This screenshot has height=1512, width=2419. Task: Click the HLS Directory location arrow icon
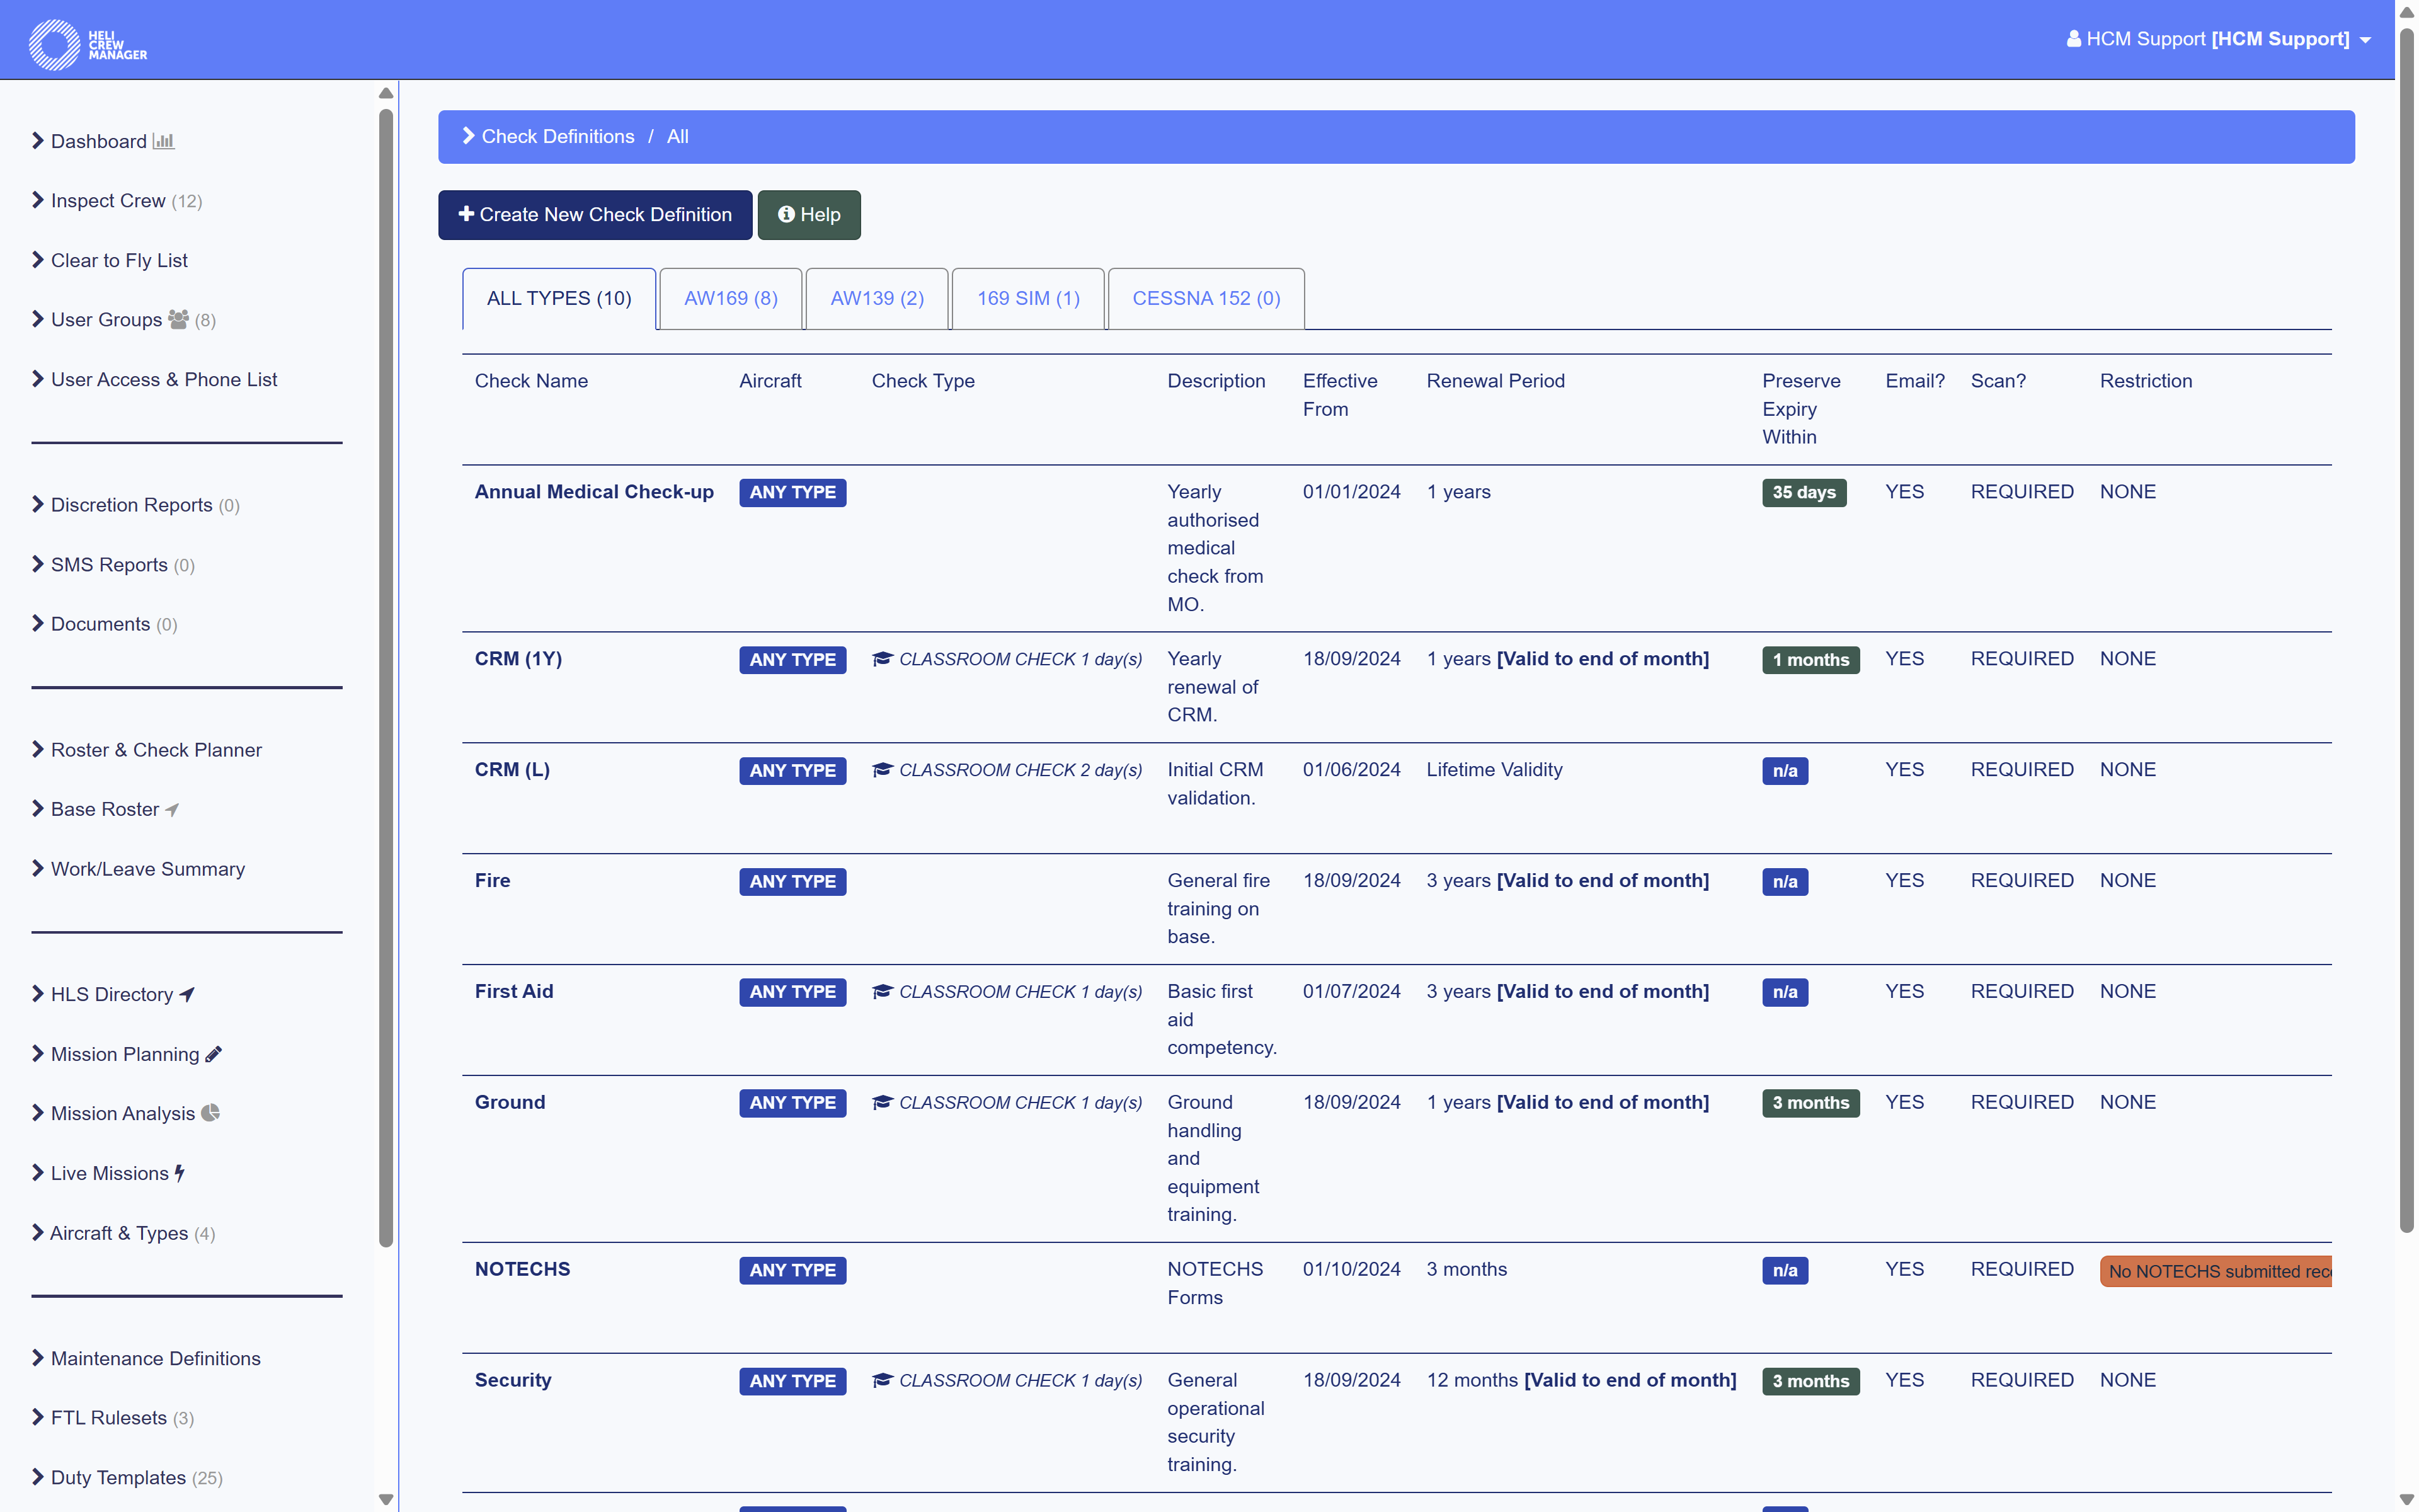[x=187, y=994]
